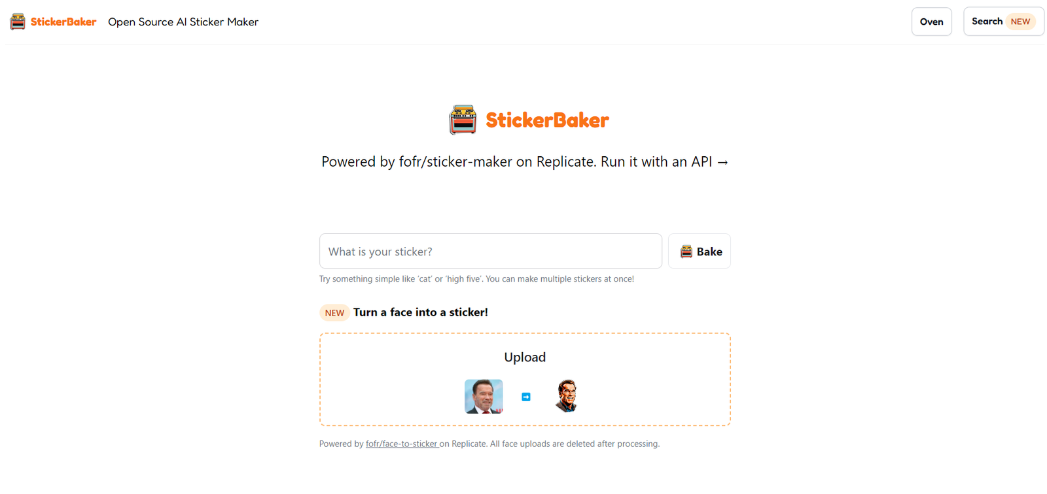The image size is (1047, 494).
Task: Click the small oven logo in header
Action: coord(18,22)
